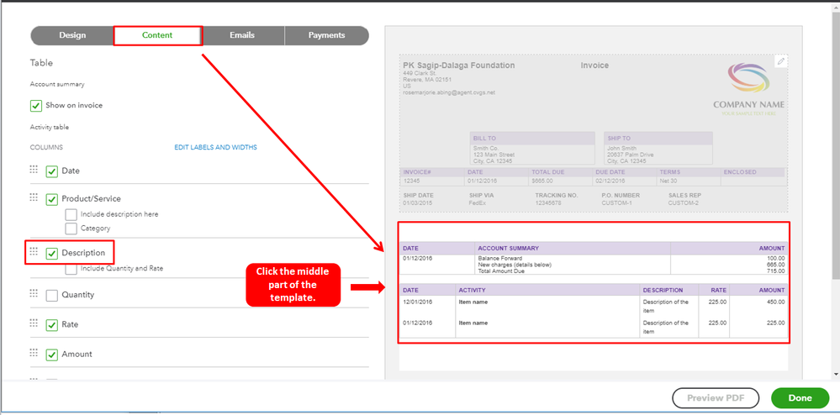Click the pencil edit icon on invoice header
Viewport: 840px width, 415px height.
click(x=781, y=61)
